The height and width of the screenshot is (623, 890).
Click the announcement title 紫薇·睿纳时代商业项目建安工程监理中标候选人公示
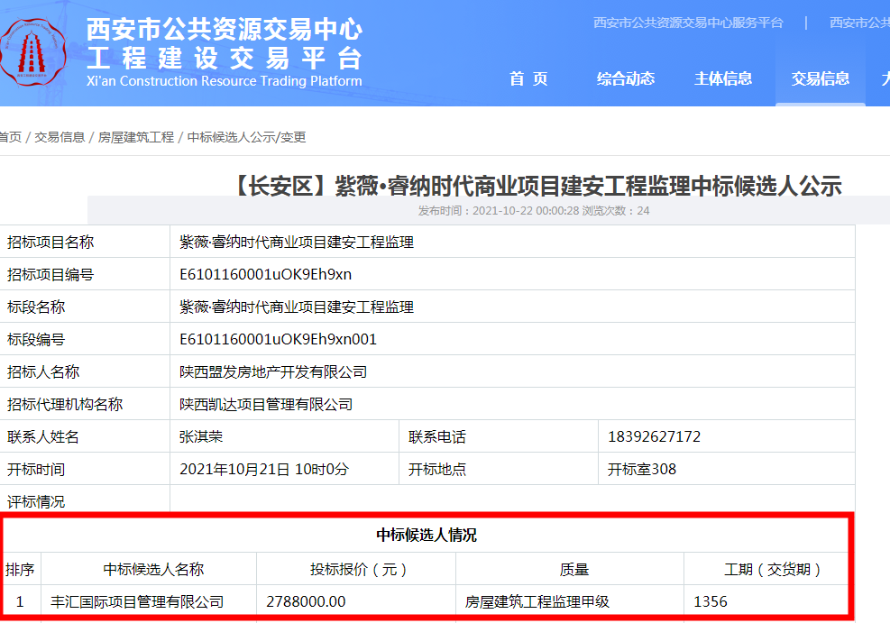[x=537, y=186]
